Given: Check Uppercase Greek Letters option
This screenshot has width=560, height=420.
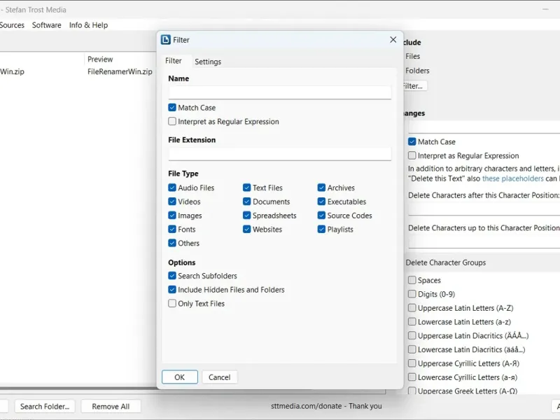Looking at the screenshot, I should [412, 391].
